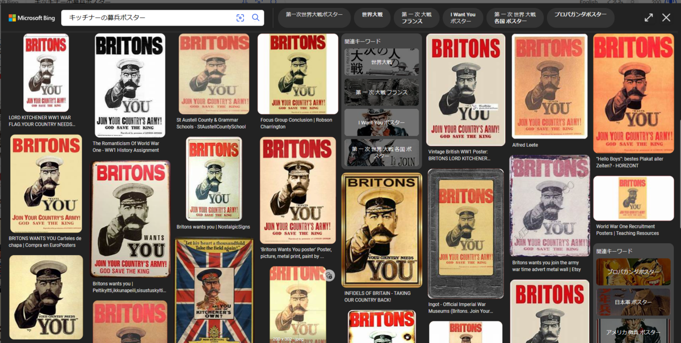Select related keyword tile 第一次大戦 フランス

tap(382, 92)
